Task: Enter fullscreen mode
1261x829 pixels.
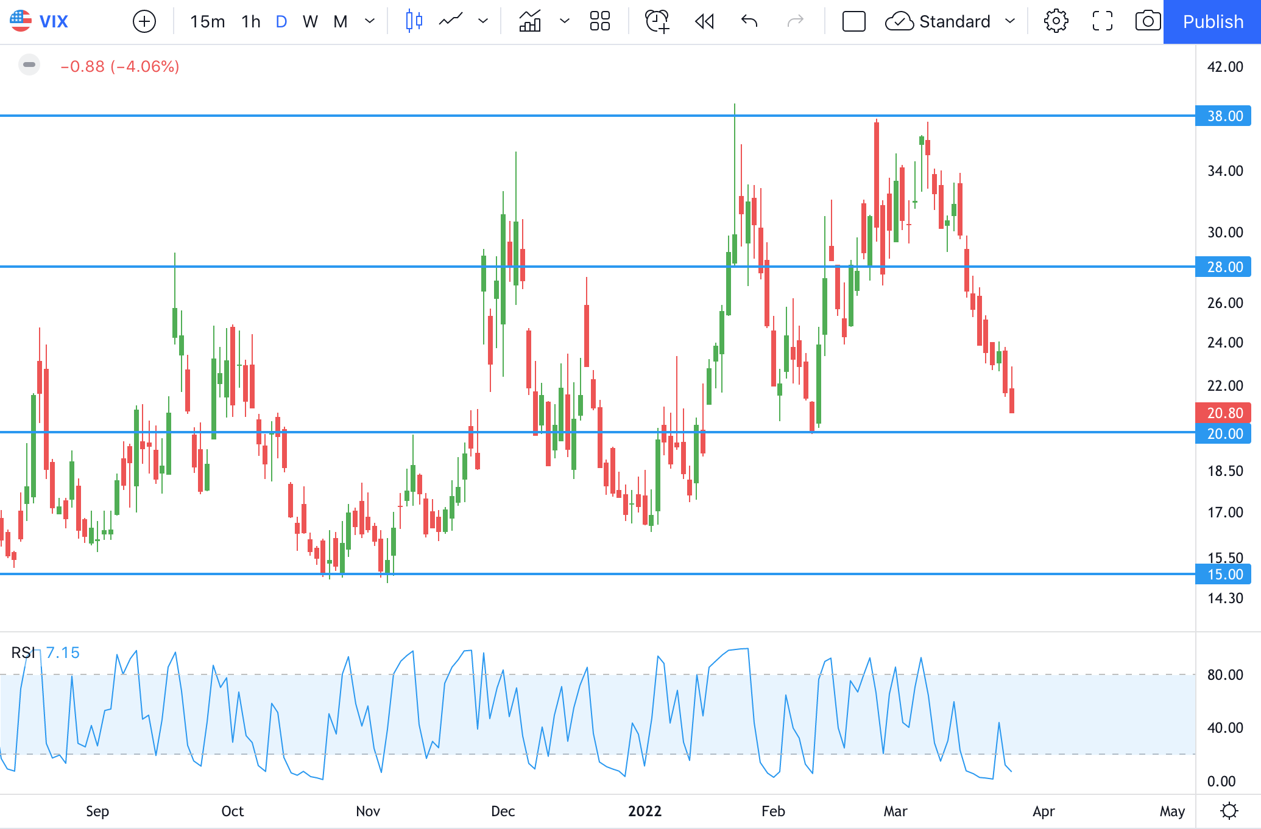Action: point(1102,22)
